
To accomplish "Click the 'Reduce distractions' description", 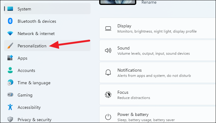I will 133,98.
